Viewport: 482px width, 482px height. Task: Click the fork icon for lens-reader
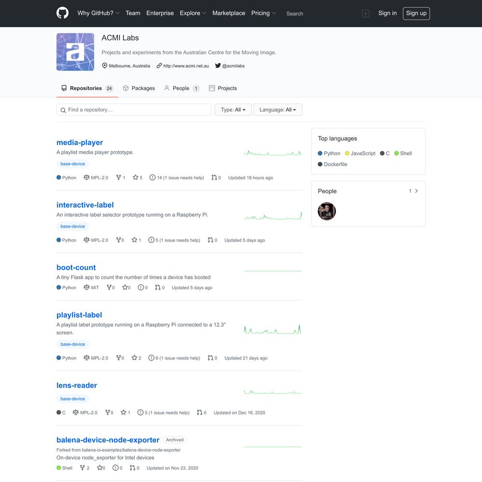click(x=107, y=412)
